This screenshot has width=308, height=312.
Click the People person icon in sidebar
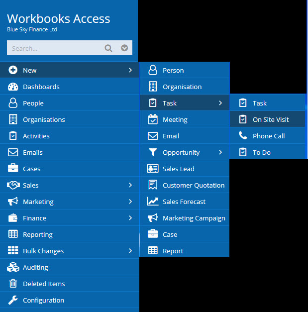point(13,103)
